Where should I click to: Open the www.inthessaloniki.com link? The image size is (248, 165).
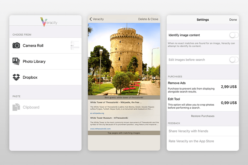pyautogui.click(x=100, y=129)
